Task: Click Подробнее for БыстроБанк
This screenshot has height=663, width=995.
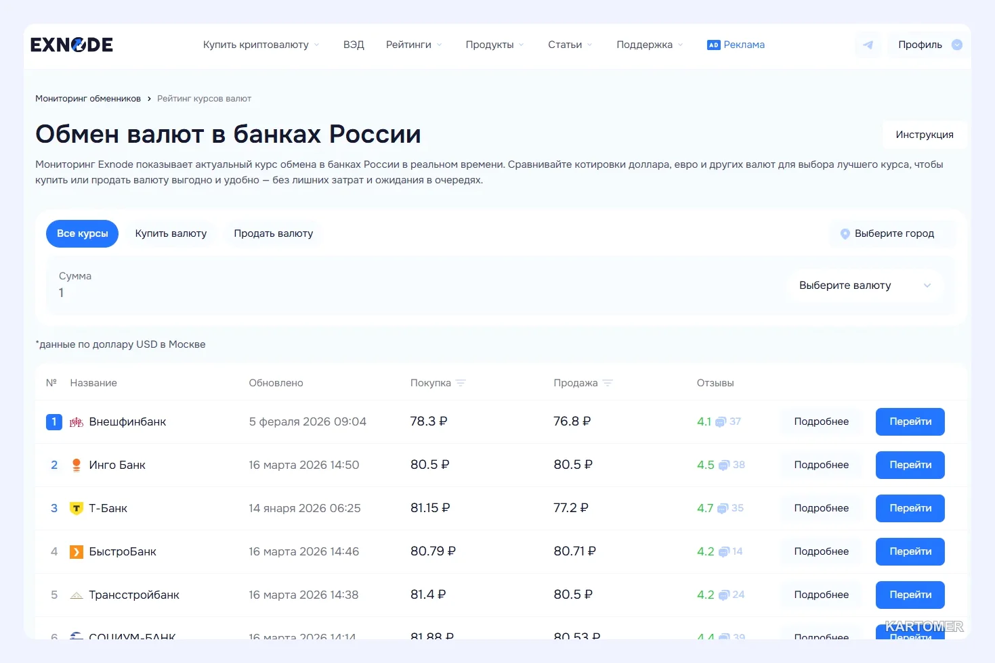Action: click(x=821, y=551)
